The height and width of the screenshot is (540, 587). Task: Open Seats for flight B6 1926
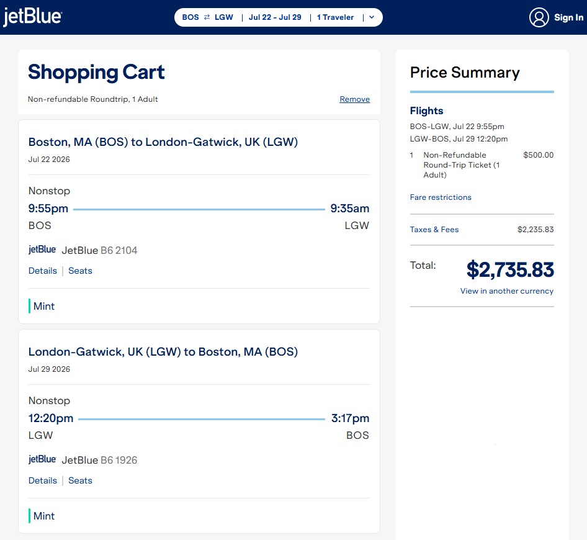click(x=80, y=480)
